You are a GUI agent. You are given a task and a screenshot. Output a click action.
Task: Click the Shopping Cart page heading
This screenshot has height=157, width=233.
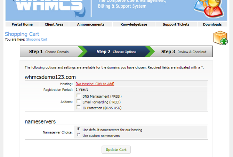pyautogui.click(x=22, y=34)
